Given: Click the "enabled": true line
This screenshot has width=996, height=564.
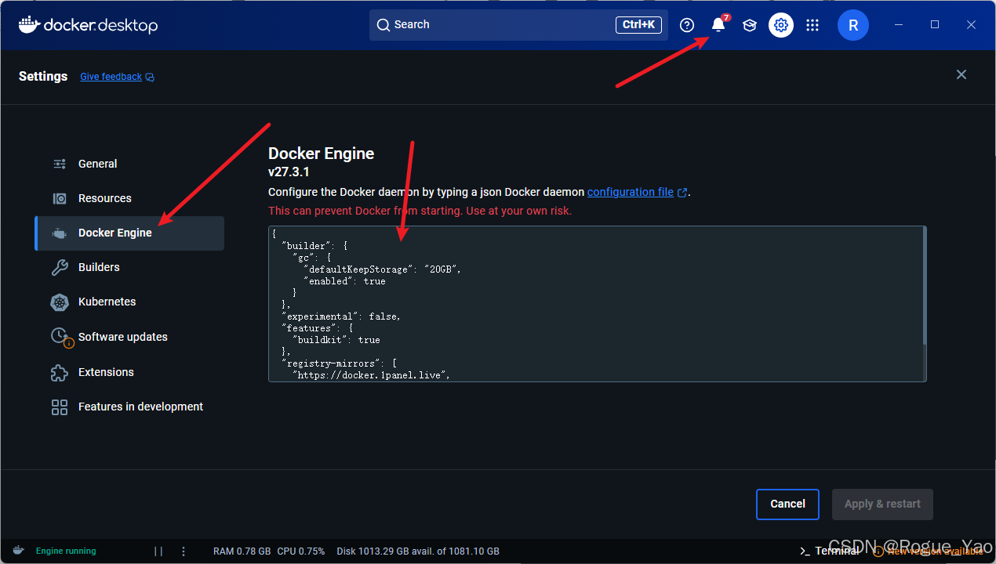Looking at the screenshot, I should [x=344, y=281].
